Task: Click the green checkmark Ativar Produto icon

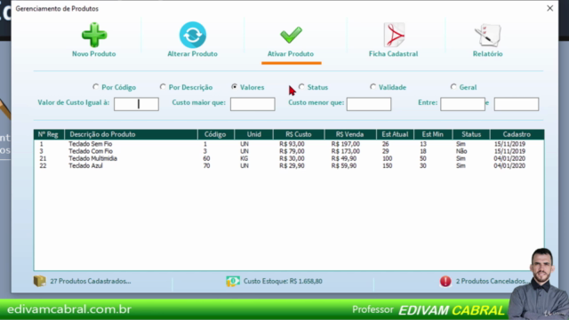Action: click(291, 35)
